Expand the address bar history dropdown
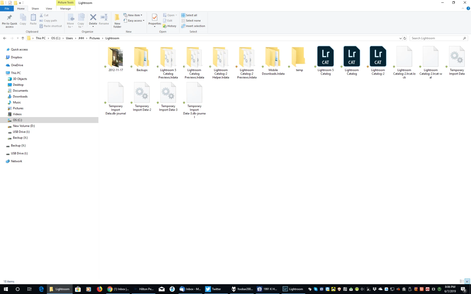The width and height of the screenshot is (471, 294). pyautogui.click(x=400, y=38)
